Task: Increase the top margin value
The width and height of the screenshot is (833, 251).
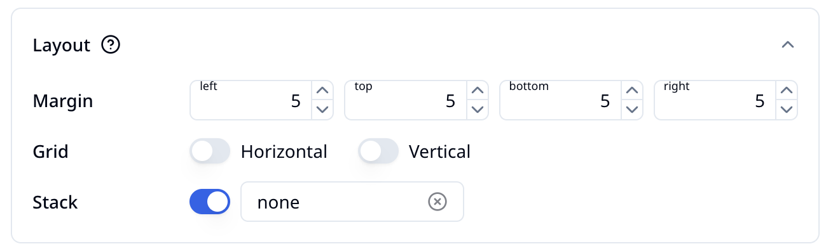Action: tap(477, 90)
